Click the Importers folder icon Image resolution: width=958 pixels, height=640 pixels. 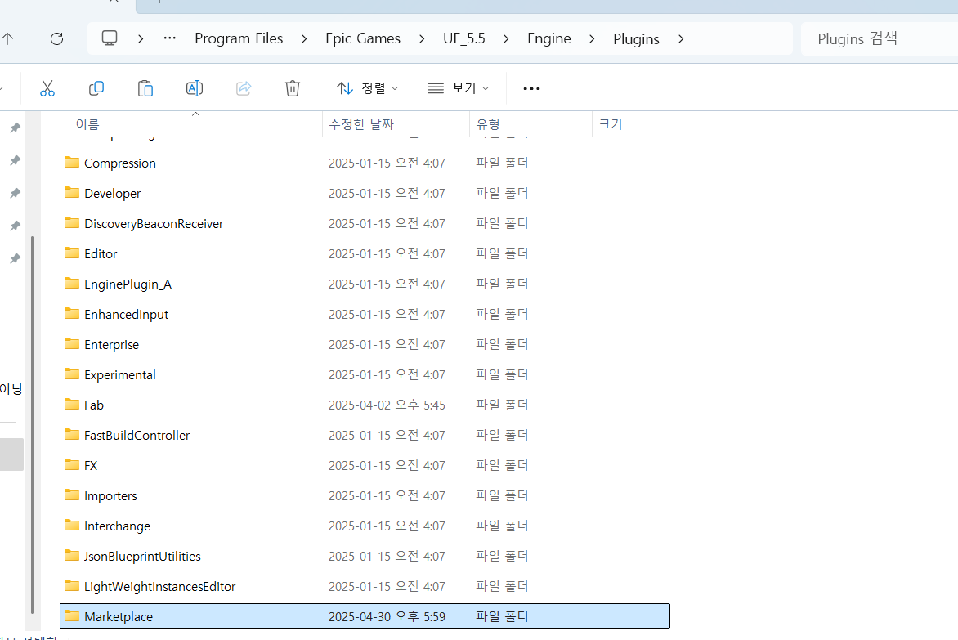[x=72, y=495]
